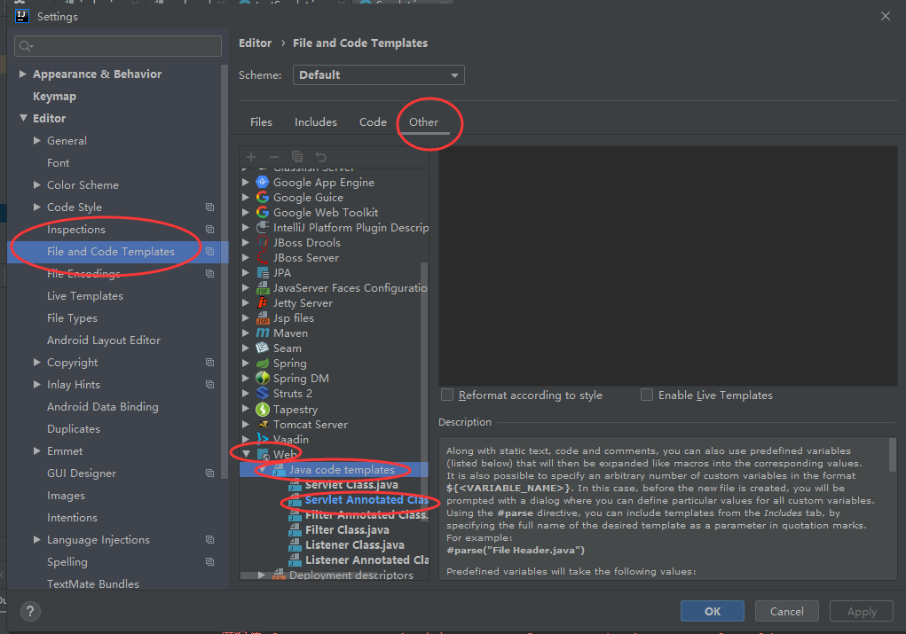Click the Tapestry icon
The width and height of the screenshot is (906, 634).
[x=263, y=410]
